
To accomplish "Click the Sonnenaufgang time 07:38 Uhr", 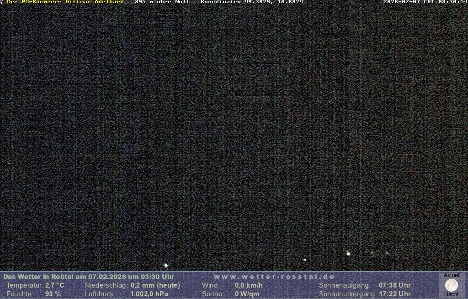I will [394, 285].
